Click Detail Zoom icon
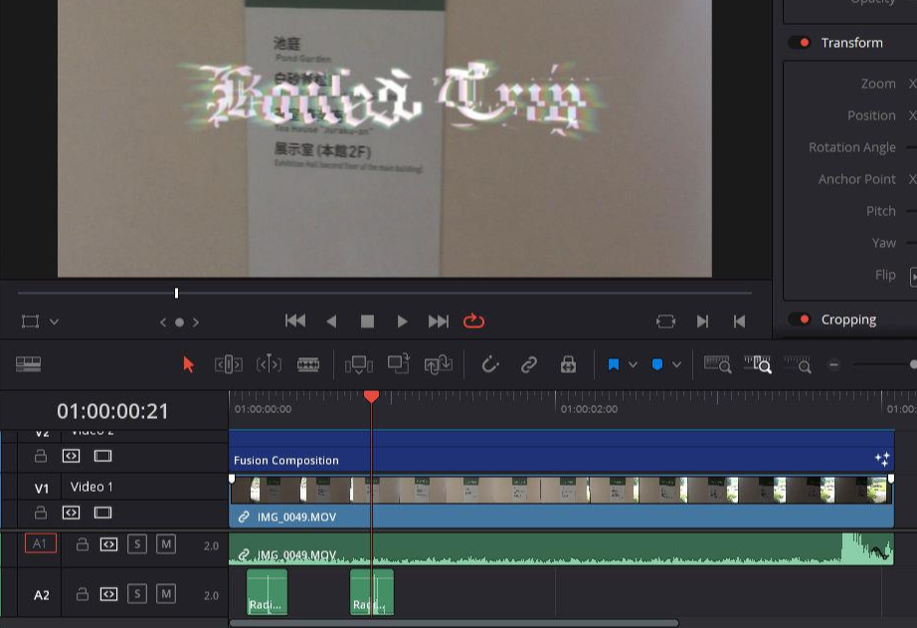This screenshot has width=917, height=628. [757, 364]
